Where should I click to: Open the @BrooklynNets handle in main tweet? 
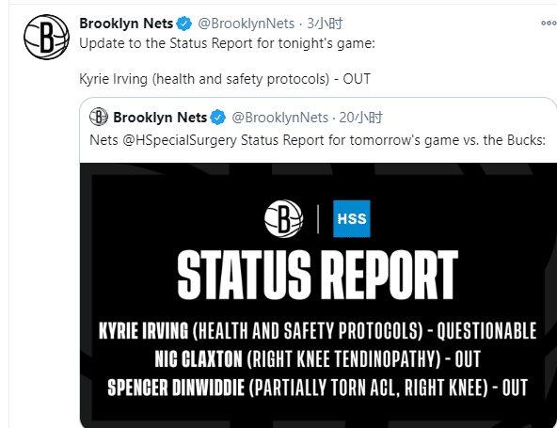point(247,24)
